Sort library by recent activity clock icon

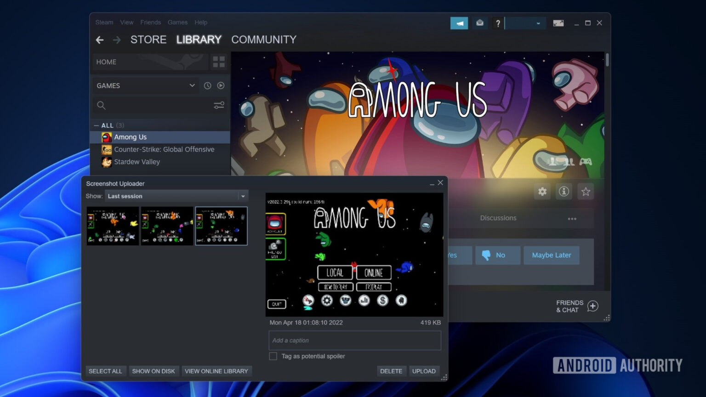click(x=208, y=85)
